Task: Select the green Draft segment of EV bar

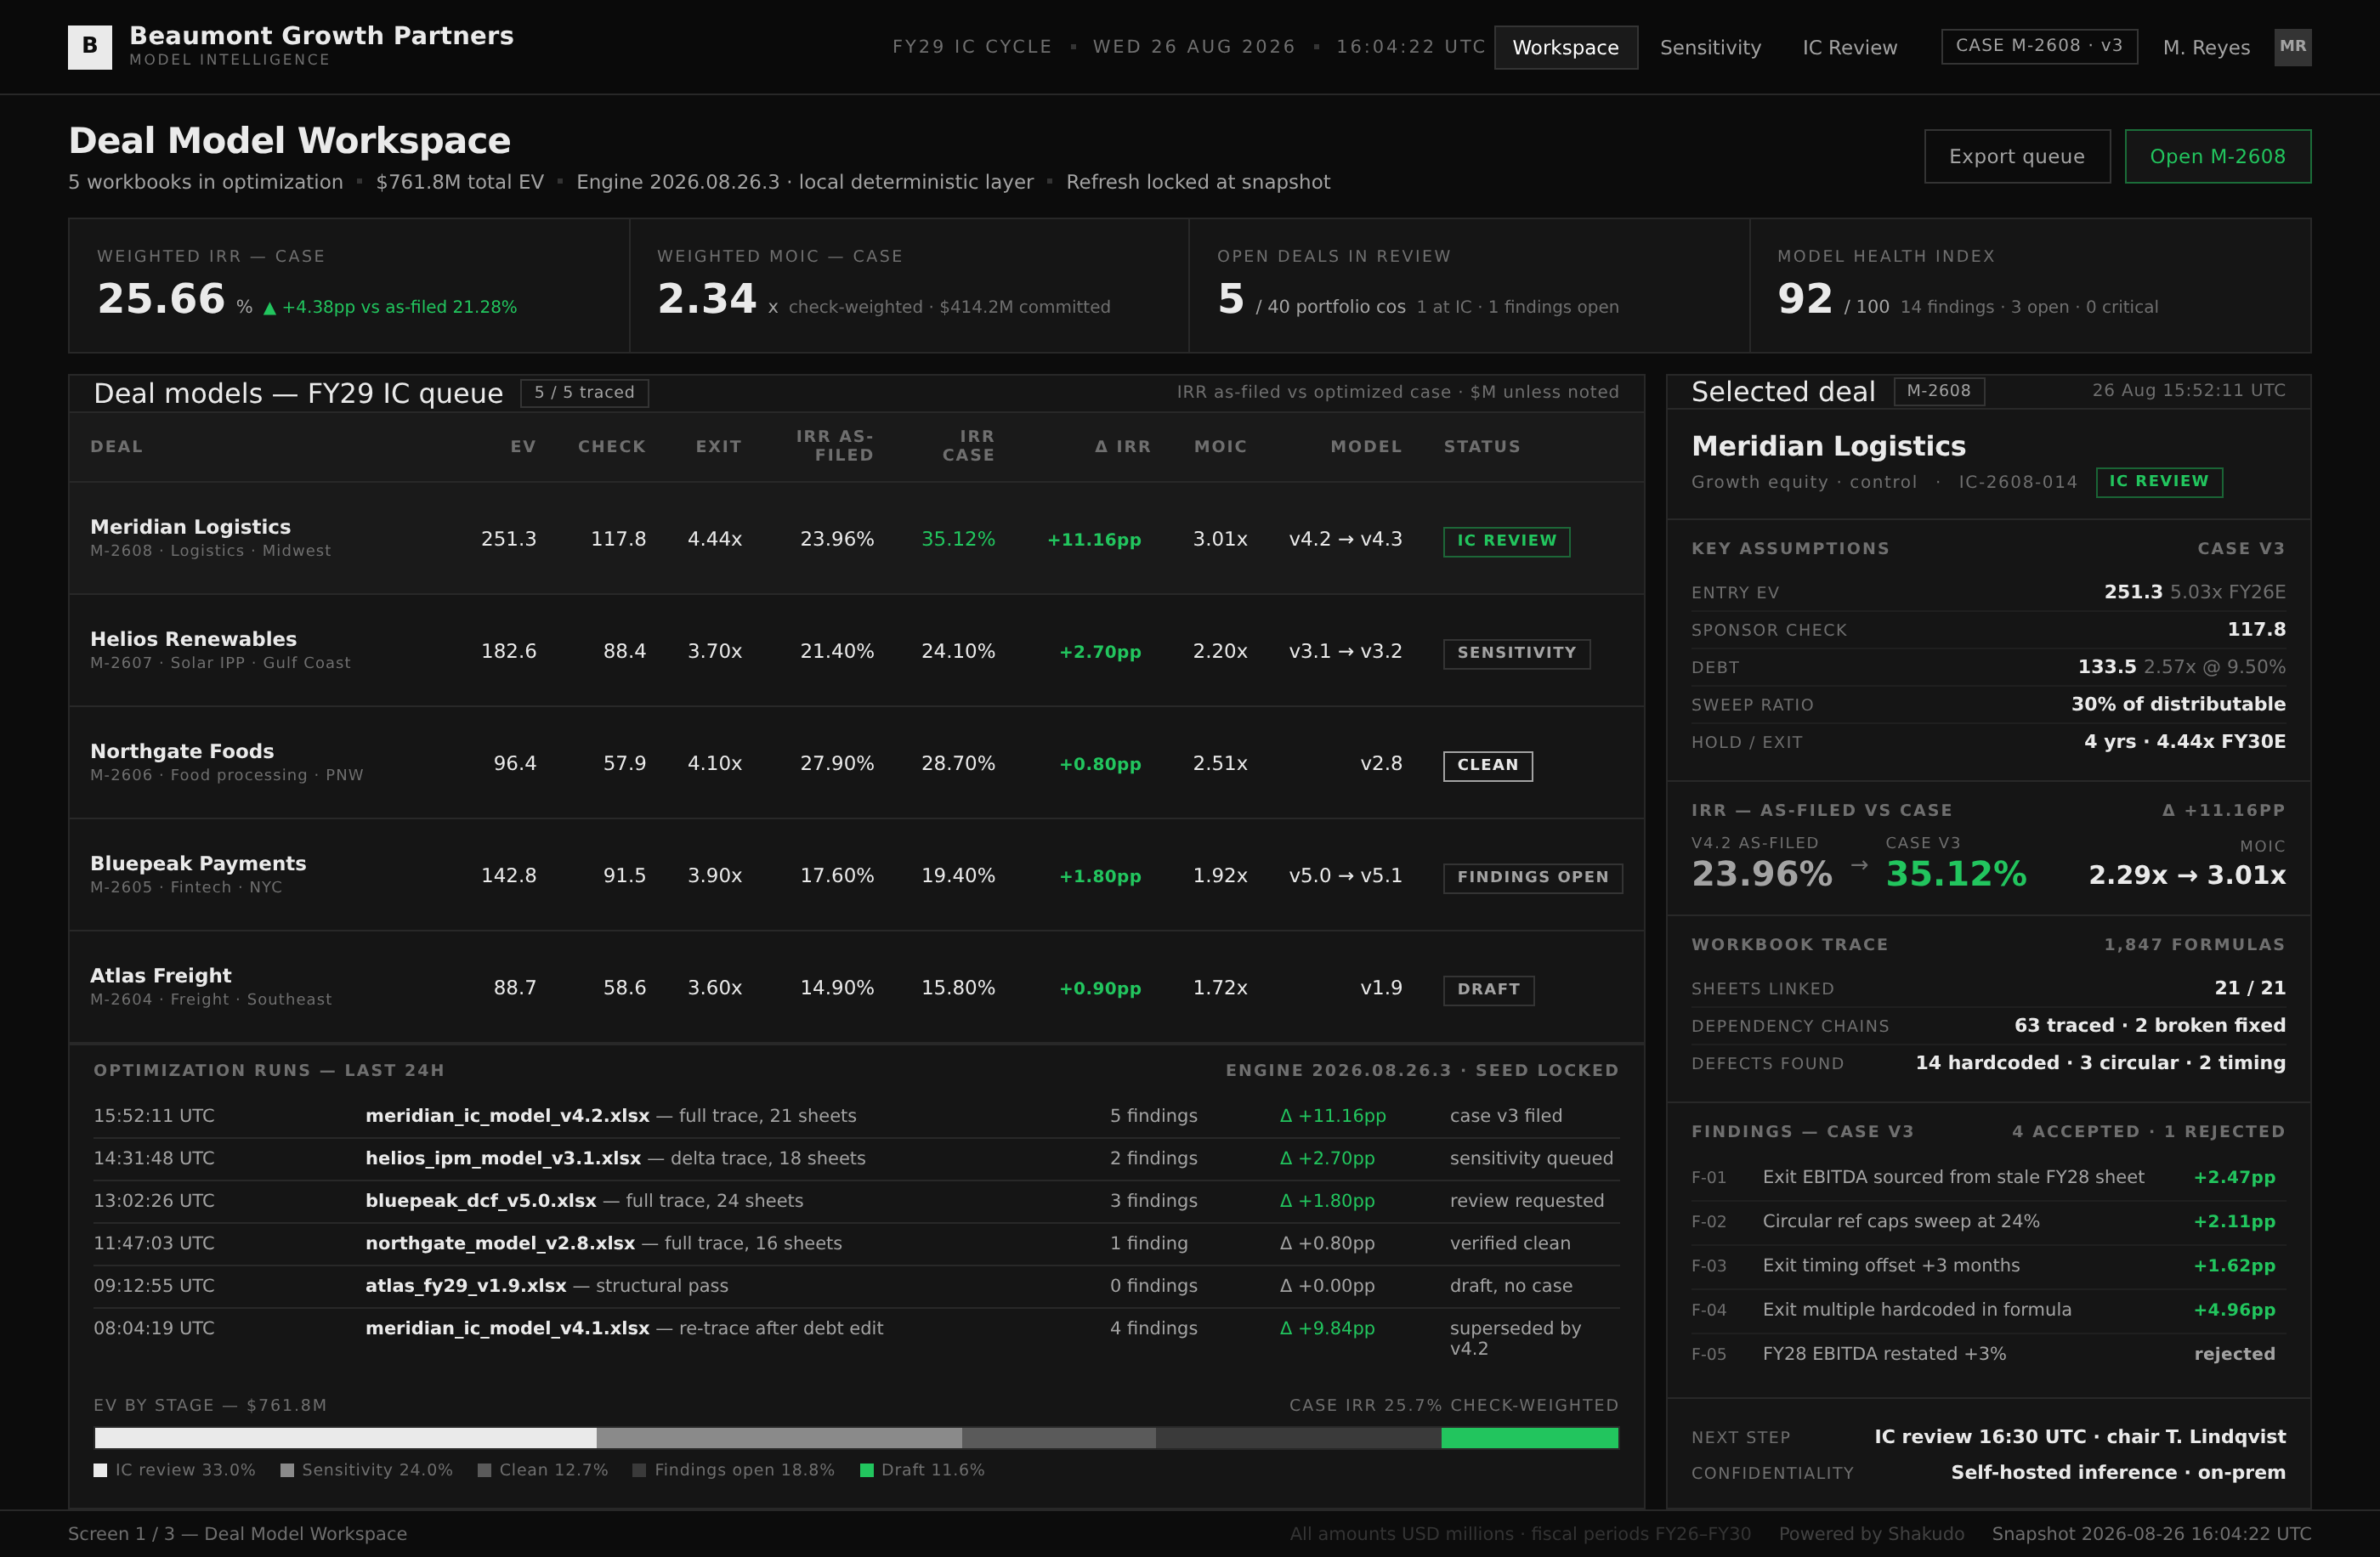Action: [1529, 1438]
